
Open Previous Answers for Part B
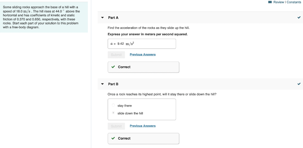point(143,126)
